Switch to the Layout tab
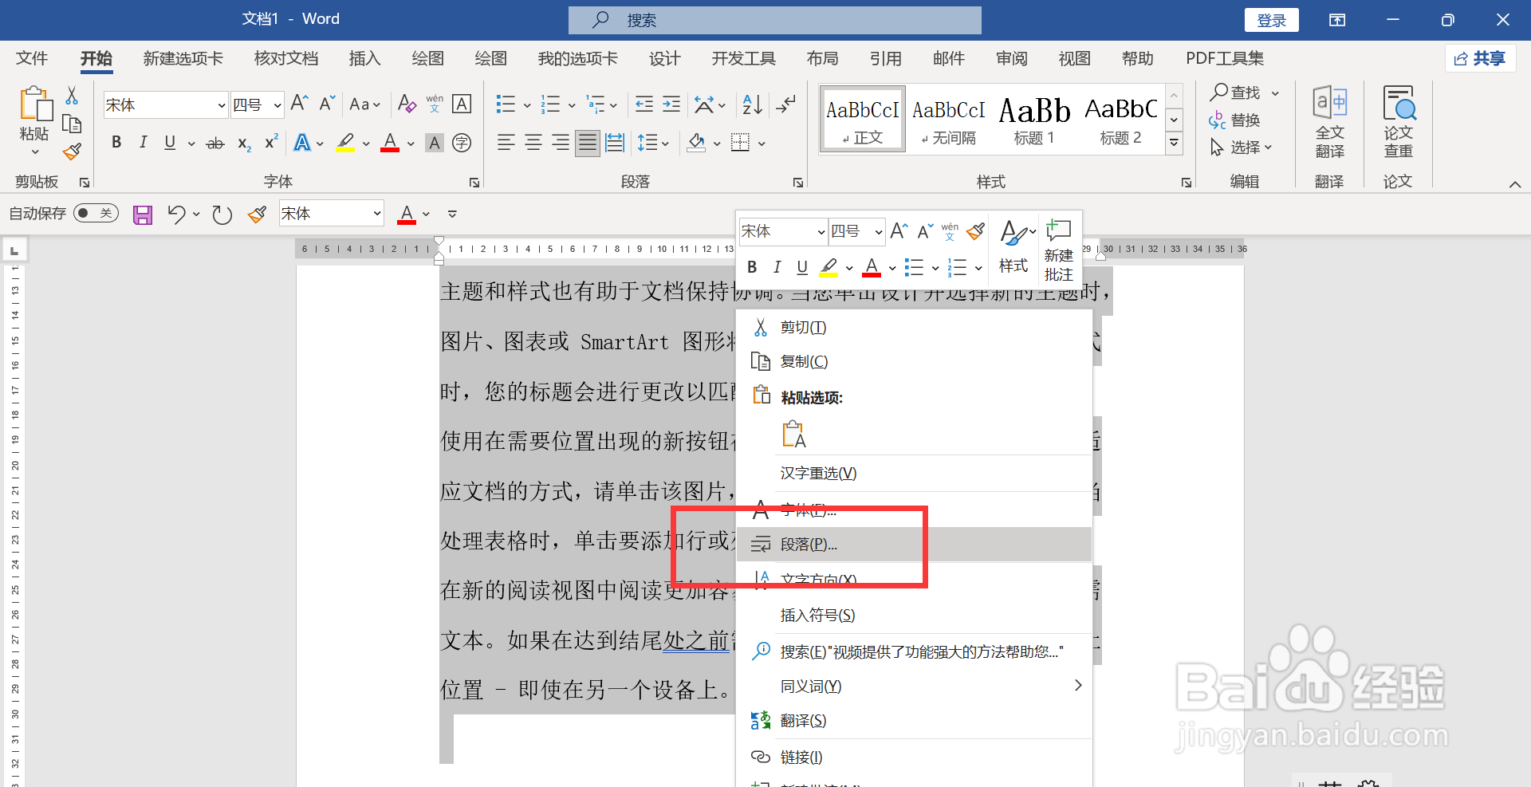The height and width of the screenshot is (787, 1531). (x=822, y=58)
